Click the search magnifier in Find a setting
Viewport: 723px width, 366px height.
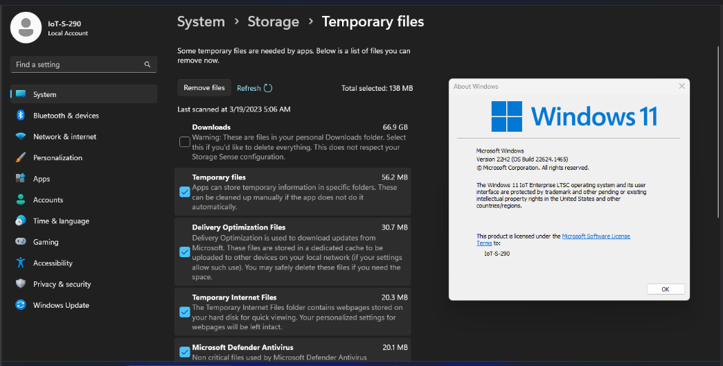tap(148, 64)
